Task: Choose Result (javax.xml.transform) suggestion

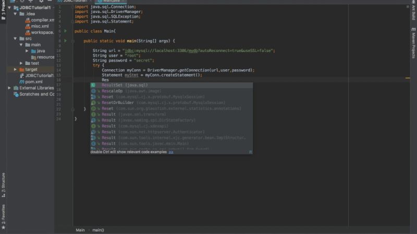Action: pyautogui.click(x=171, y=114)
